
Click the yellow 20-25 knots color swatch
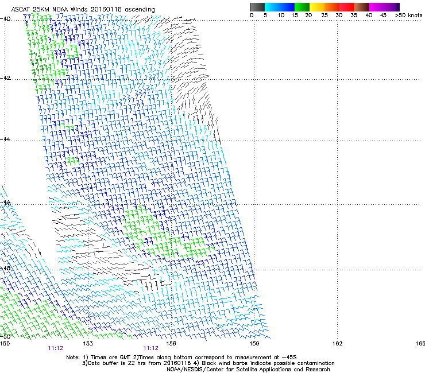[317, 7]
